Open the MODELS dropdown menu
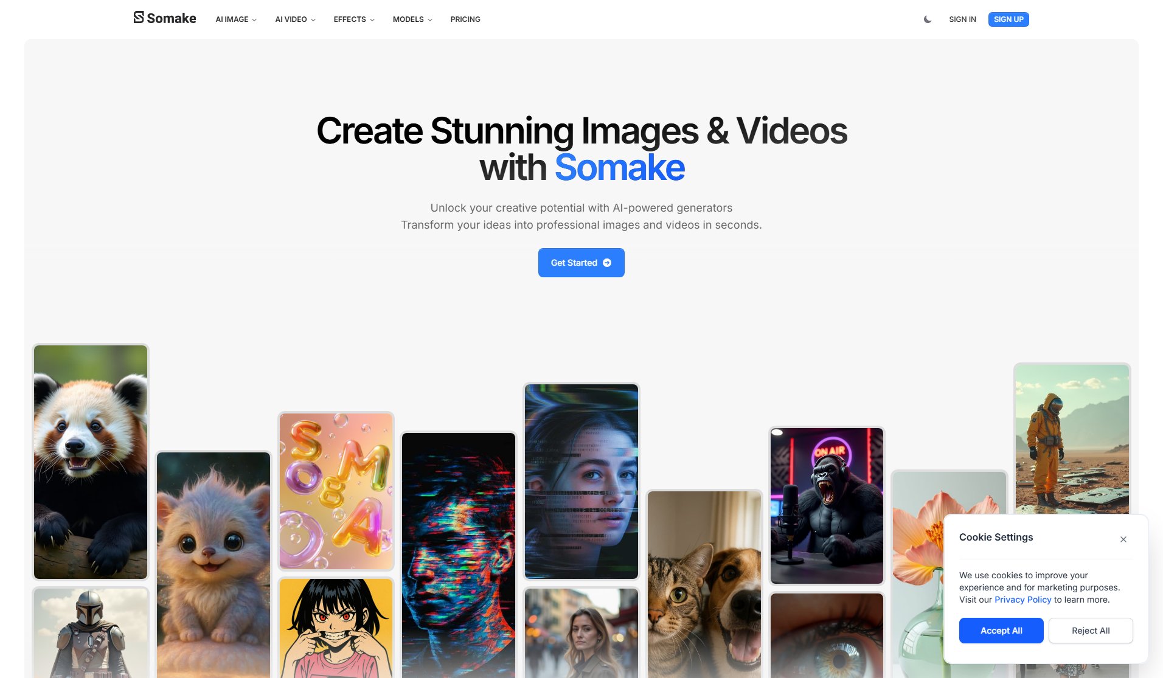 [412, 19]
